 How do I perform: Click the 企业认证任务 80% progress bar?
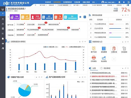click(x=117, y=28)
